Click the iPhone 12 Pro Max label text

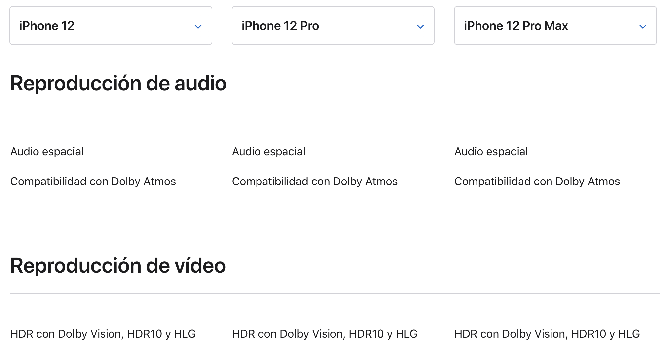(516, 26)
